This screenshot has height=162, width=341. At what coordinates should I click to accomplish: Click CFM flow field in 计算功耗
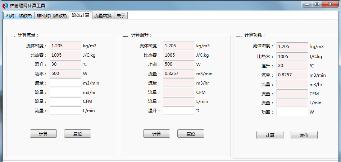click(x=292, y=94)
